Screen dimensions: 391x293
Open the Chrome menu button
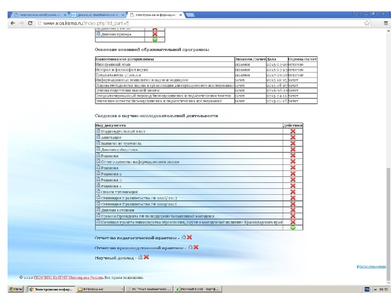pos(386,23)
